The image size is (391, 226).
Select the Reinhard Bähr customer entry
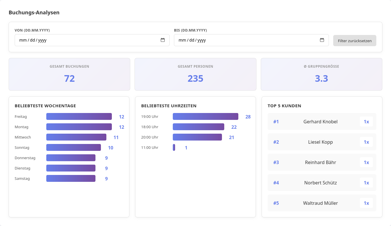(320, 162)
